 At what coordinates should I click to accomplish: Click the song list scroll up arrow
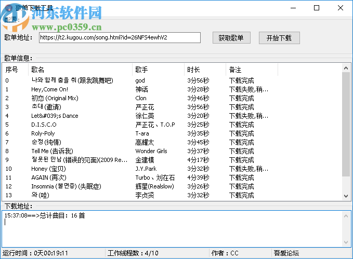coord(346,68)
